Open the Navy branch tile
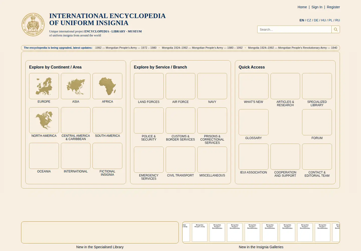361x251 pixels. (212, 86)
